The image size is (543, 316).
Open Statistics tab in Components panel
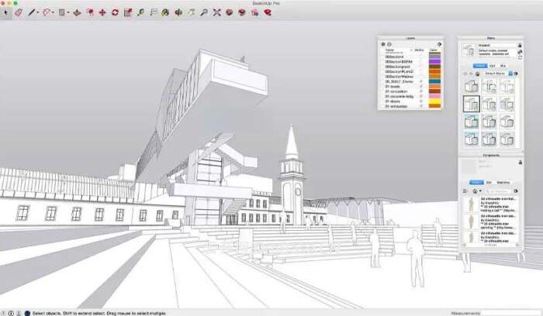[503, 183]
